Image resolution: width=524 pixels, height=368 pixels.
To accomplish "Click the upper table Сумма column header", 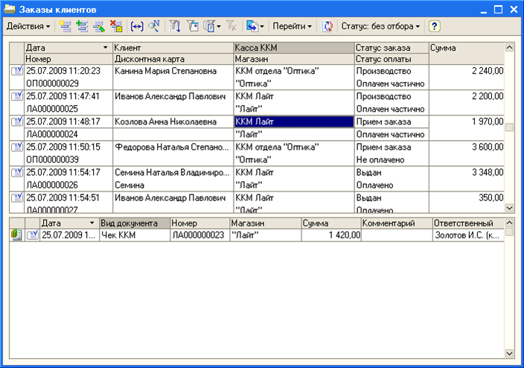I will click(x=467, y=53).
